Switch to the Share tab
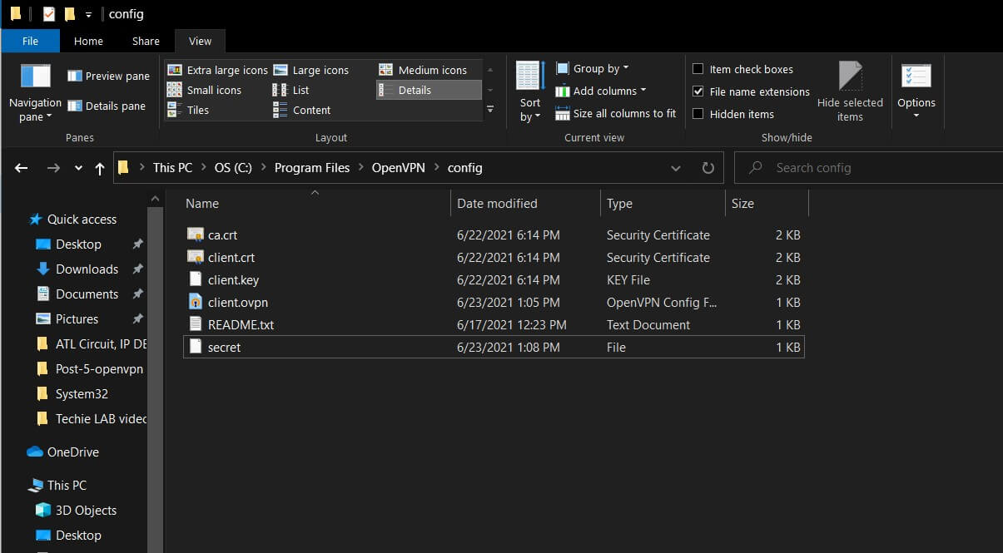1003x553 pixels. pyautogui.click(x=146, y=41)
